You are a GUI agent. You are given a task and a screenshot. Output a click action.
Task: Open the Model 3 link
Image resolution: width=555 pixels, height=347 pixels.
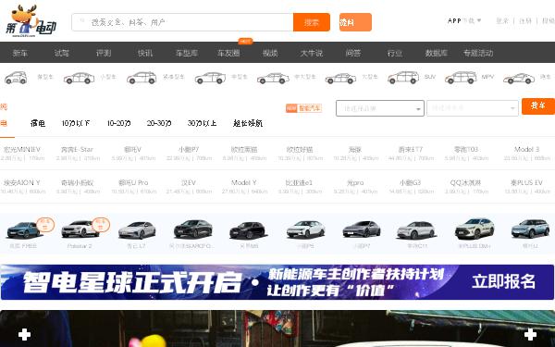[x=526, y=149]
